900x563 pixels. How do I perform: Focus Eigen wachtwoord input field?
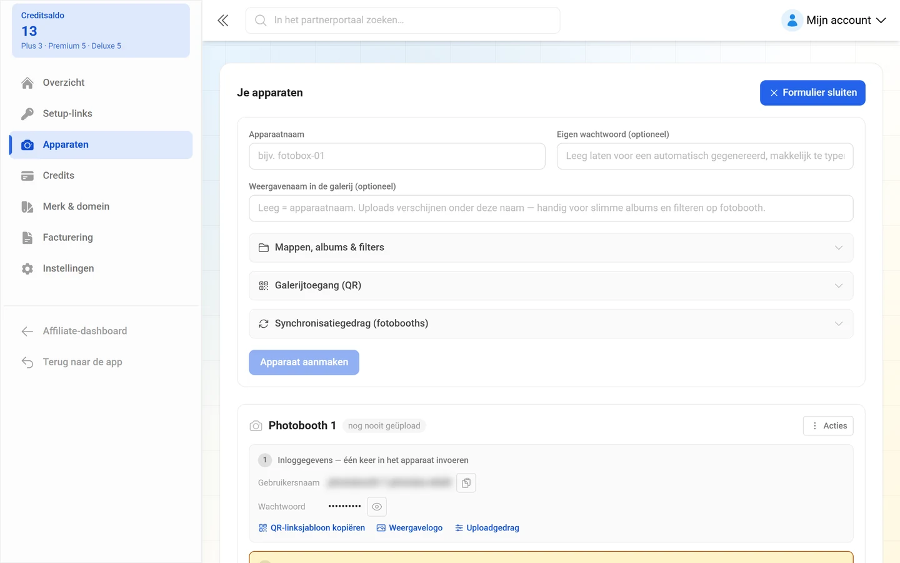[705, 156]
